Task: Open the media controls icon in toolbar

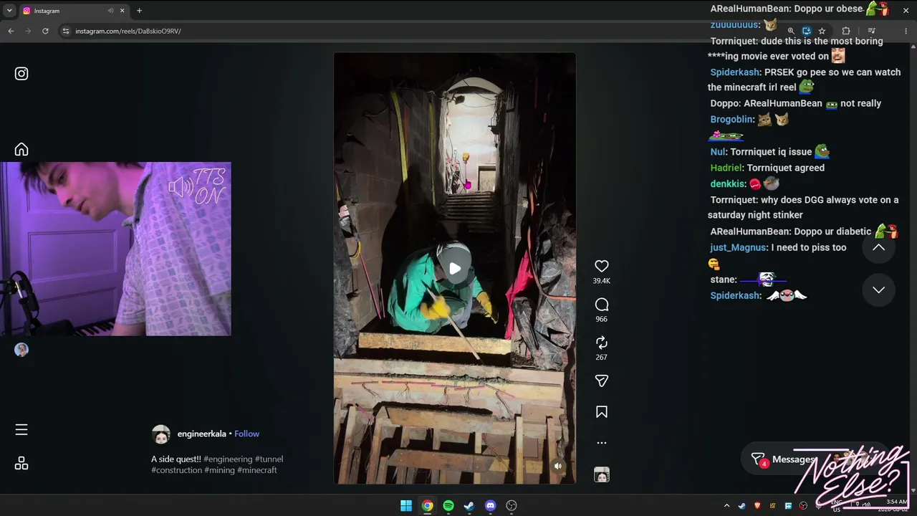Action: (x=872, y=31)
